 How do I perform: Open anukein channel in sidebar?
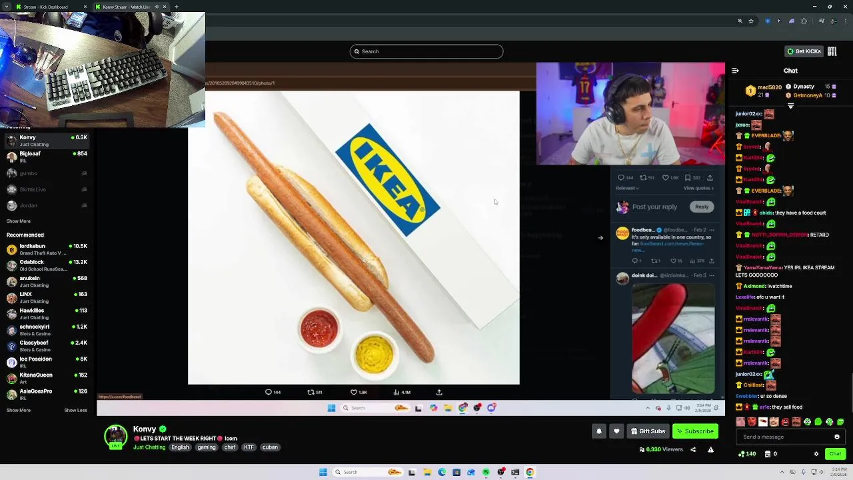pos(47,281)
